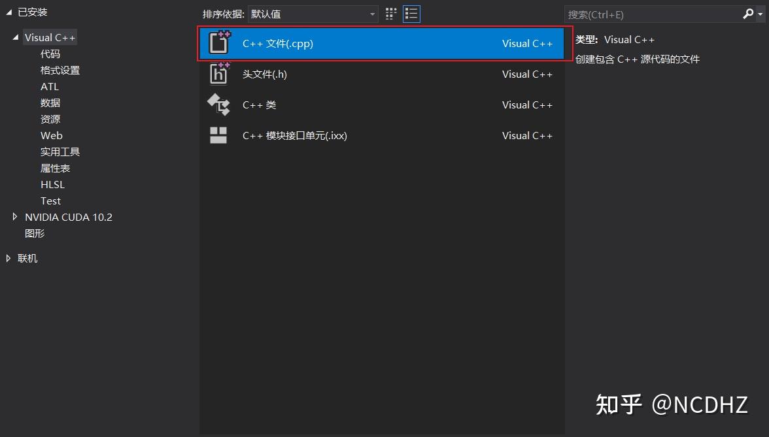Click the C++ 模块接口单元(.ixx) template icon

point(218,135)
